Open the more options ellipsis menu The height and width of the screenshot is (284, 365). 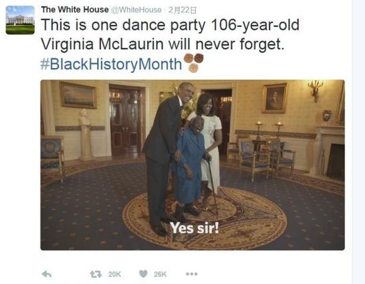(192, 274)
